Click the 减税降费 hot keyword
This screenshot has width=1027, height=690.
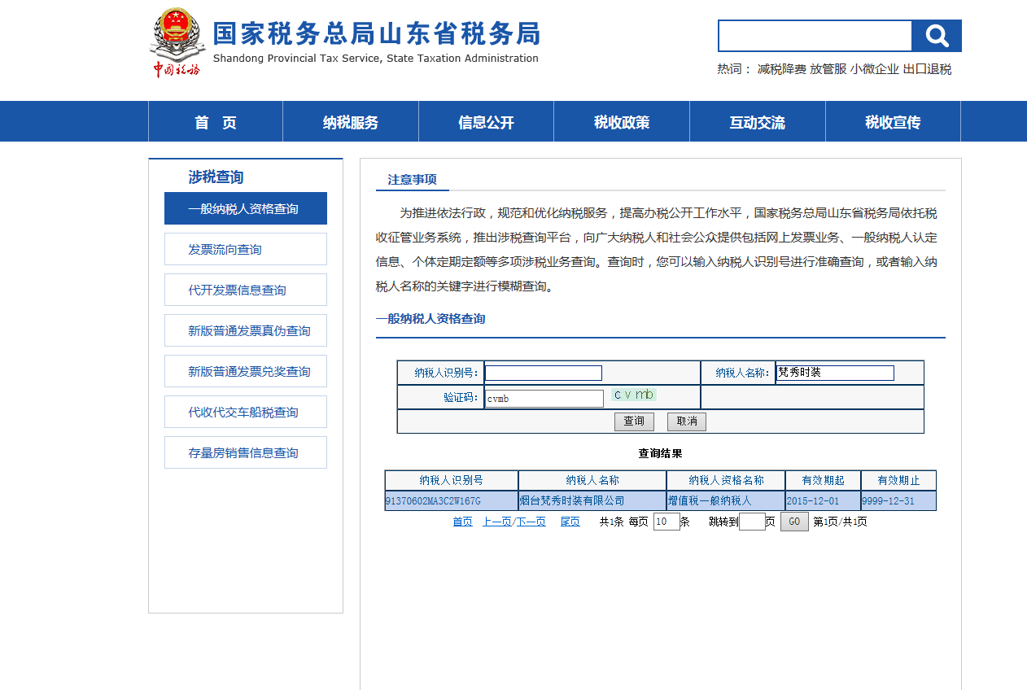tap(781, 69)
